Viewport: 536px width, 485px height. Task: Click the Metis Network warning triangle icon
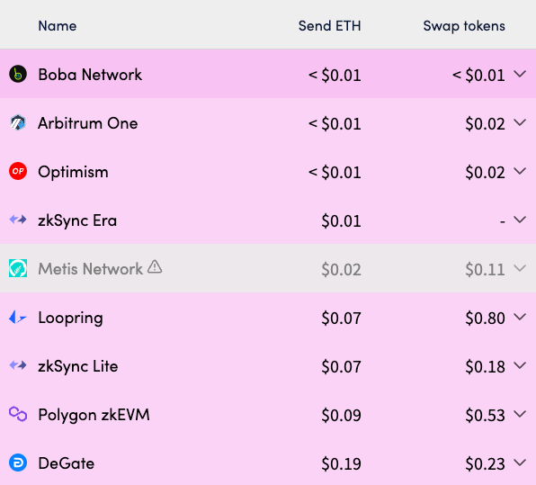pos(155,266)
